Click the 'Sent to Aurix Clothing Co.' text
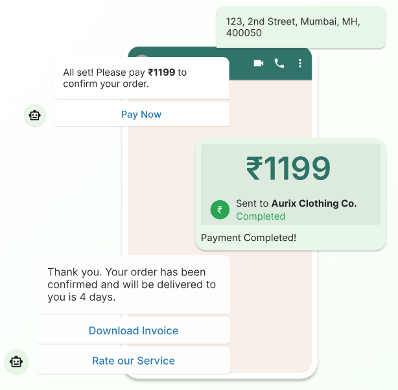The width and height of the screenshot is (398, 390). coord(296,203)
